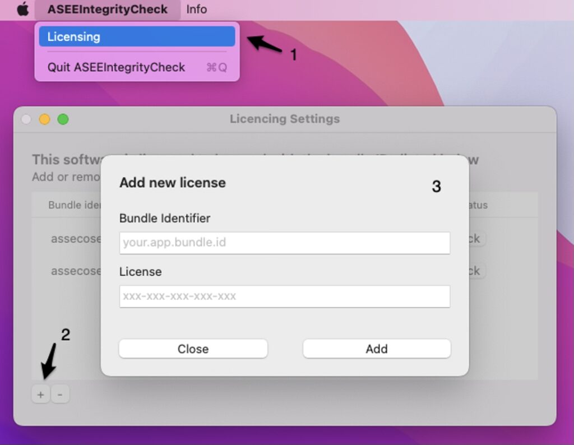This screenshot has height=445, width=574.
Task: Zoom the window with the green button
Action: [x=63, y=119]
